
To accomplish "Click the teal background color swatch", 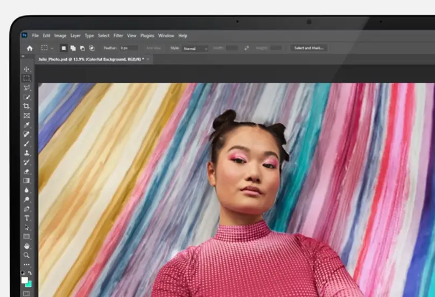I will coord(29,284).
